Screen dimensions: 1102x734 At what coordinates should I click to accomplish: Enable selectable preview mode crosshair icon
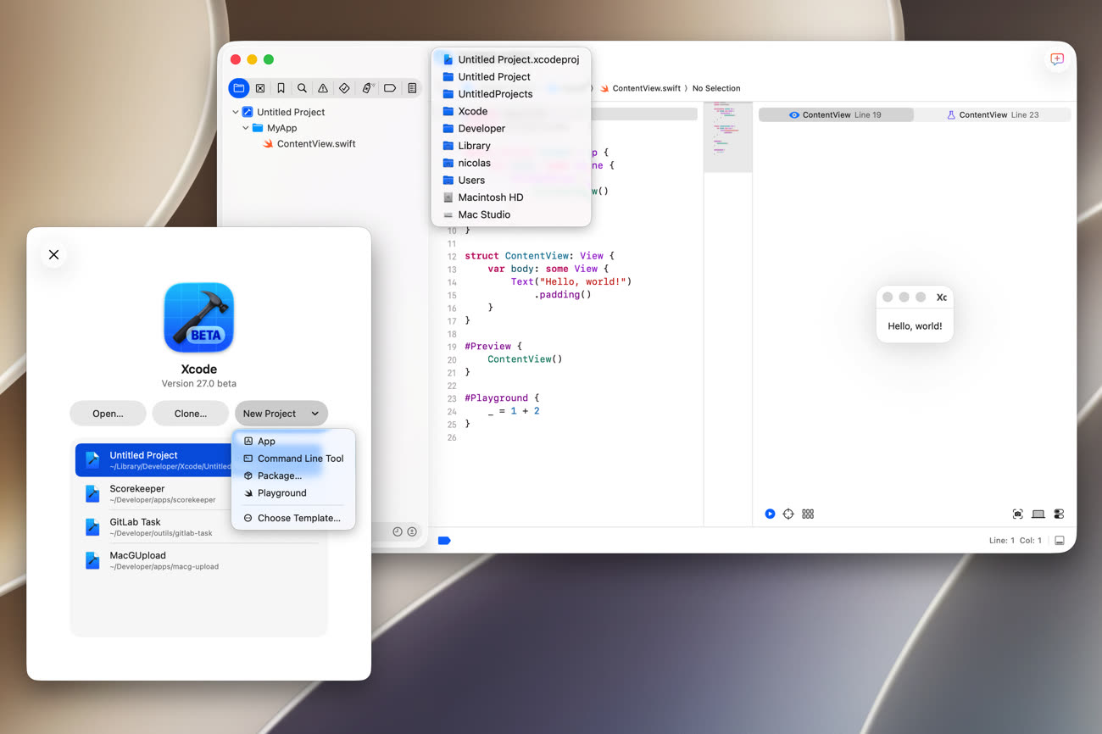point(788,514)
